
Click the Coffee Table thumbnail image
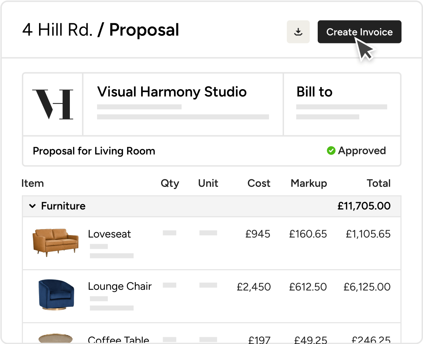coord(56,338)
